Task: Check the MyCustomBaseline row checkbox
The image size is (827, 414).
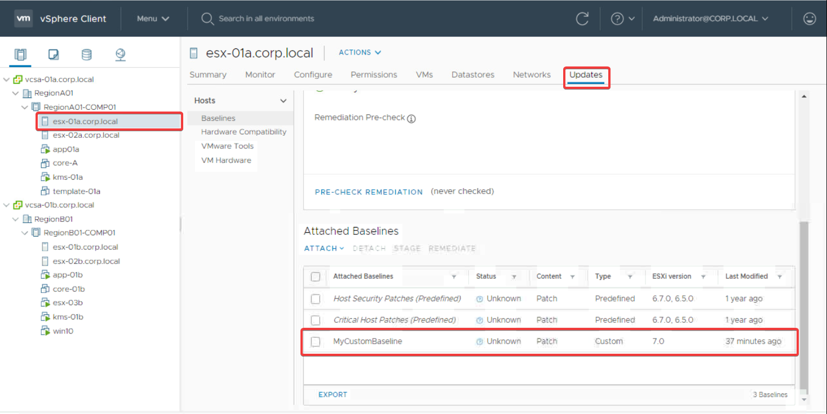Action: [316, 341]
